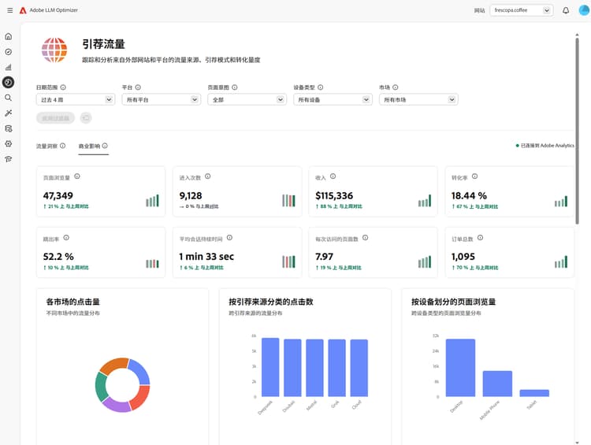
Task: Click the Mobile Phone bar in device chart
Action: pyautogui.click(x=497, y=384)
